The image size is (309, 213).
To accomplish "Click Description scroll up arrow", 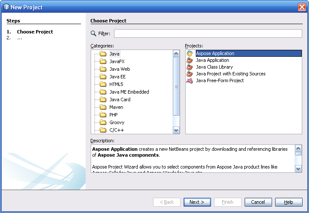I will point(298,149).
